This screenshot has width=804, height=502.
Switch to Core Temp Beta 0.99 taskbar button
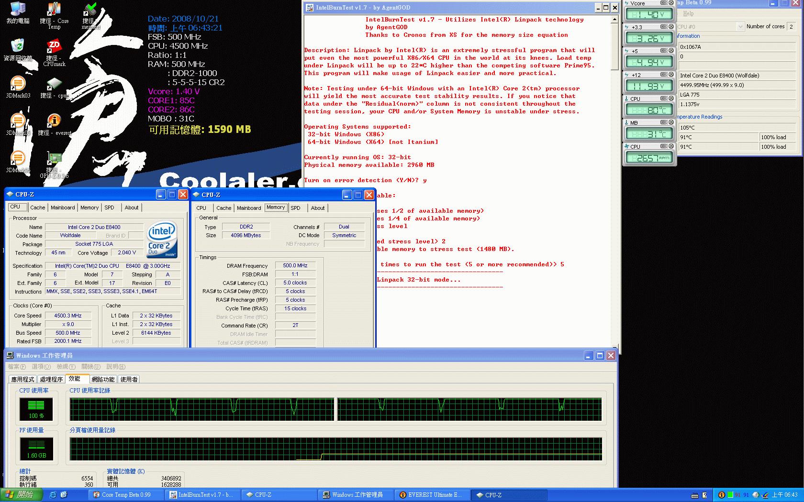(126, 495)
